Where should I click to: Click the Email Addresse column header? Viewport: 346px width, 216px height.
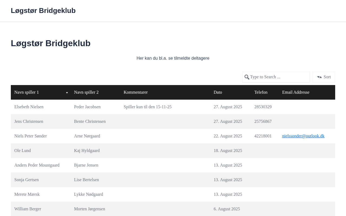[296, 92]
